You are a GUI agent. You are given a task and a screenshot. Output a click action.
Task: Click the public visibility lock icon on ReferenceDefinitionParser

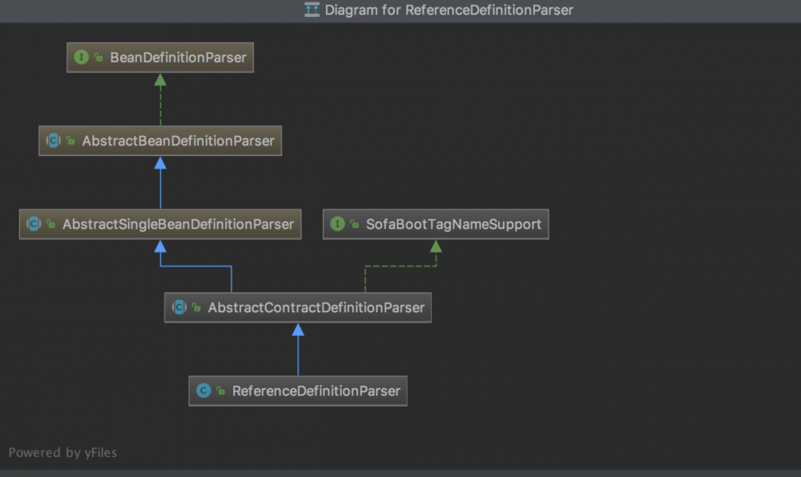pyautogui.click(x=220, y=391)
